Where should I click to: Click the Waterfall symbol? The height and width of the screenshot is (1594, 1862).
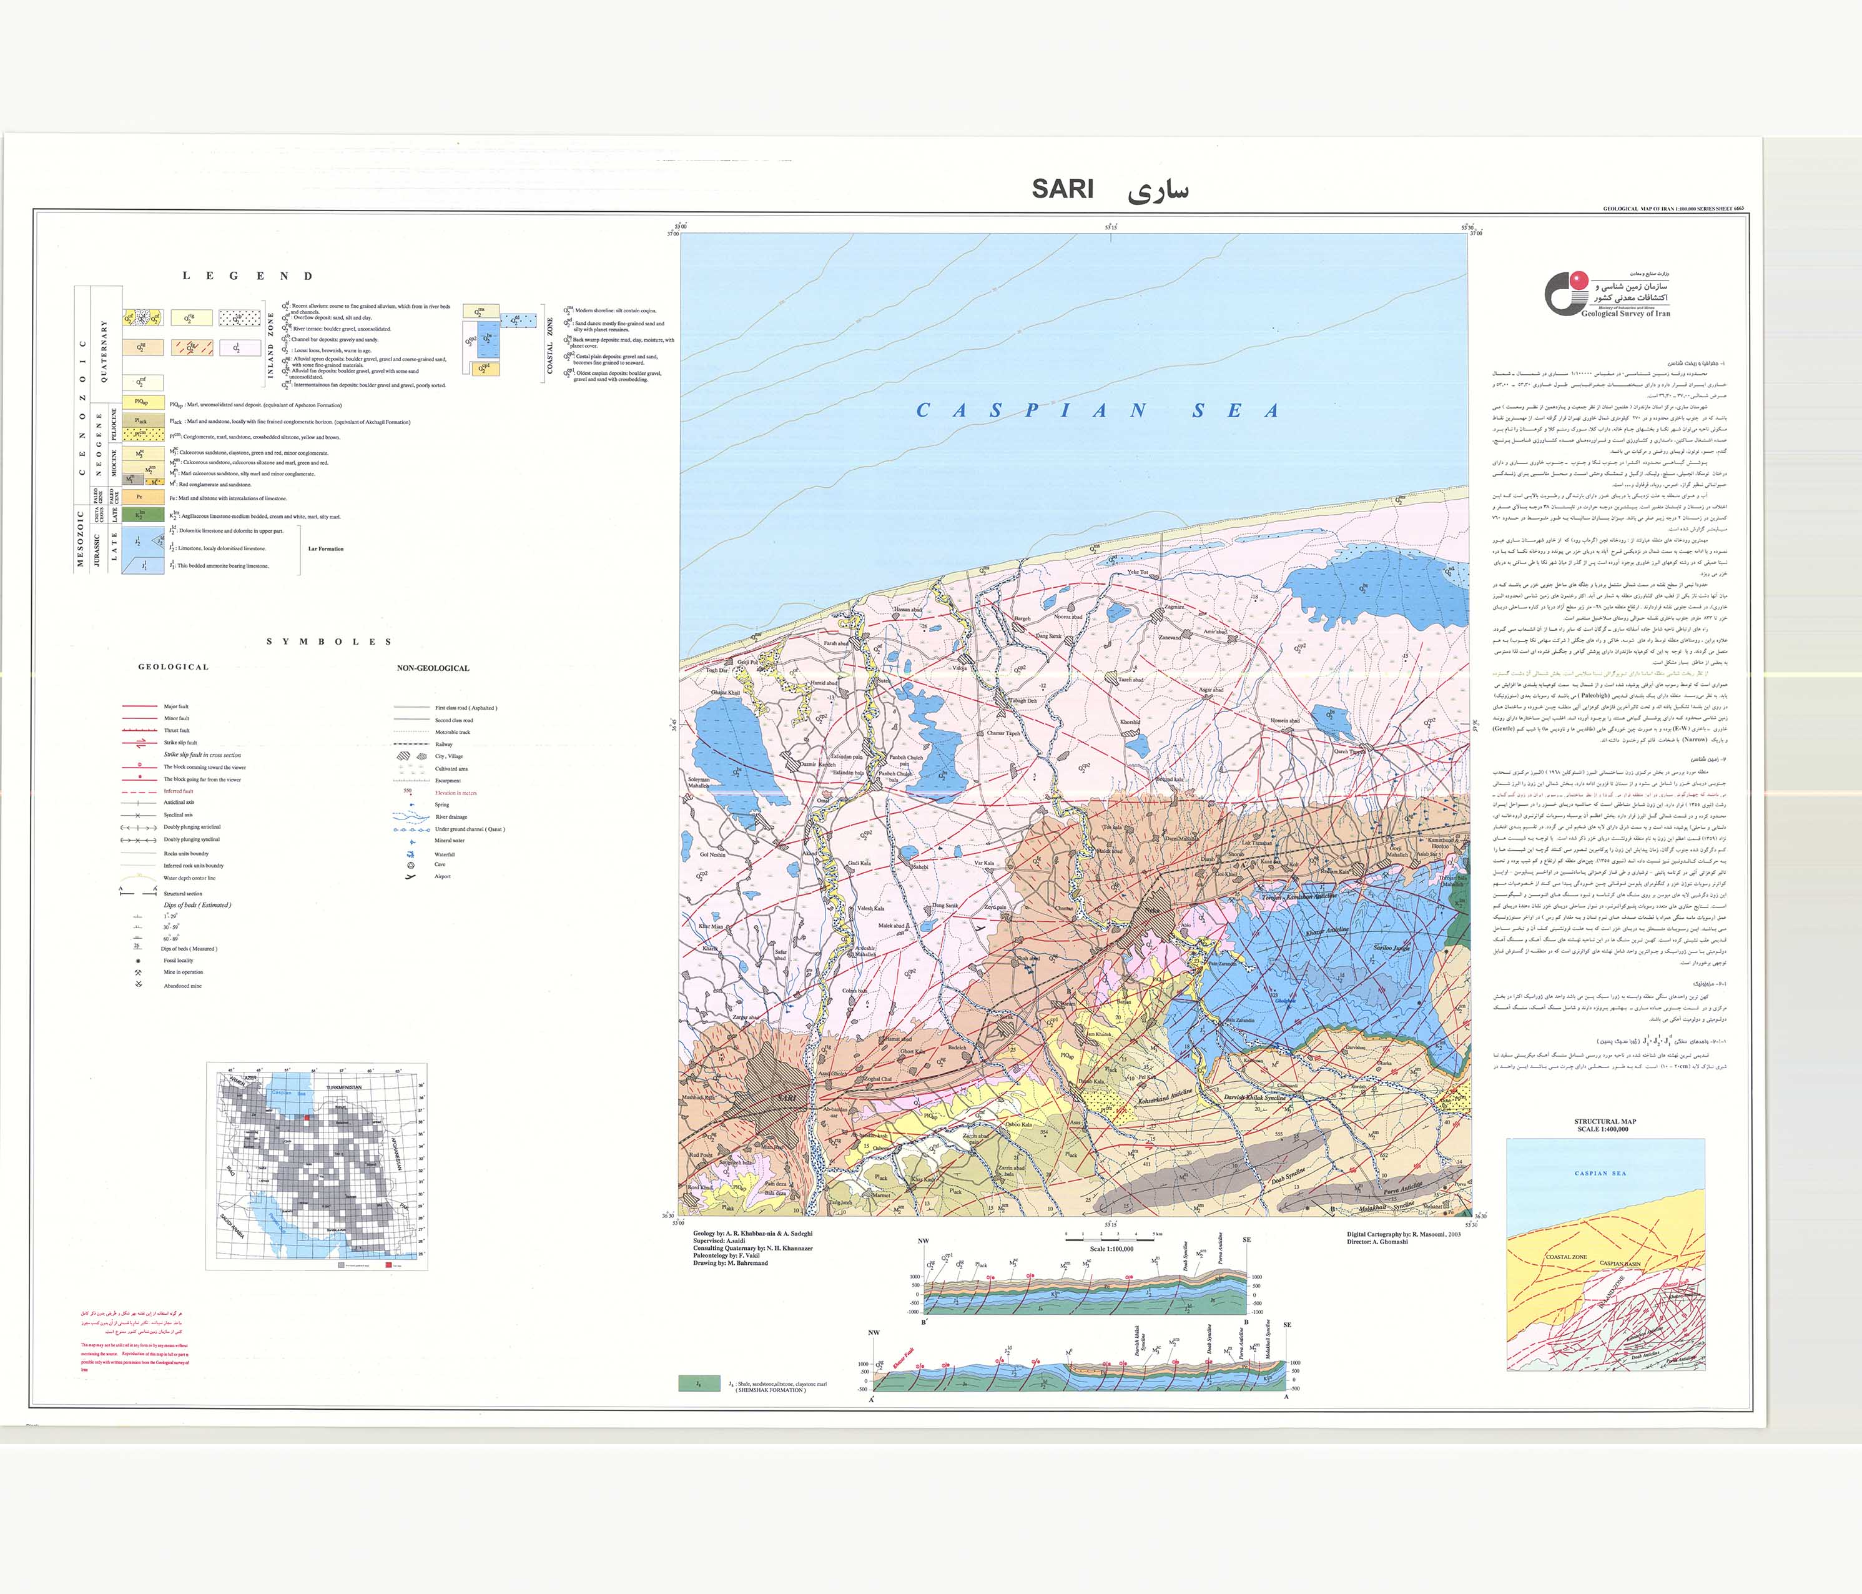tap(411, 854)
